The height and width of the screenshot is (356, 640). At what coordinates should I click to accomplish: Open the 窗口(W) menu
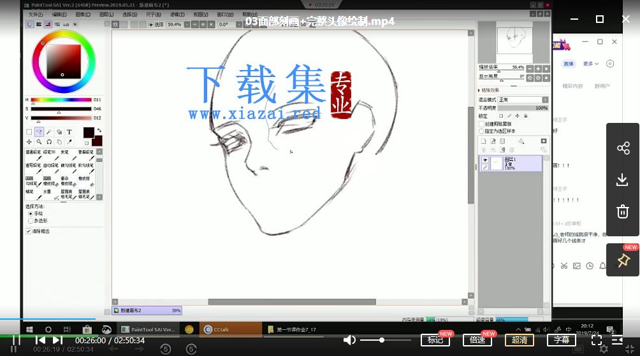click(225, 14)
